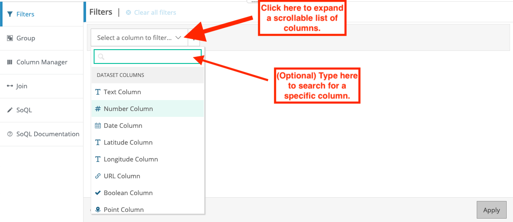
Task: Click the SoQL pencil icon
Action: [x=10, y=110]
